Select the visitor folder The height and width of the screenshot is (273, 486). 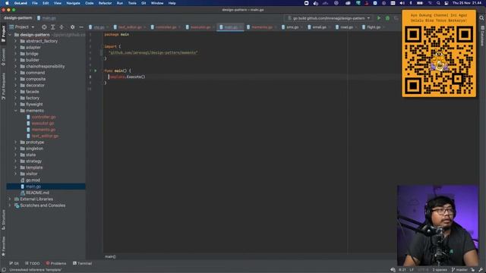31,174
